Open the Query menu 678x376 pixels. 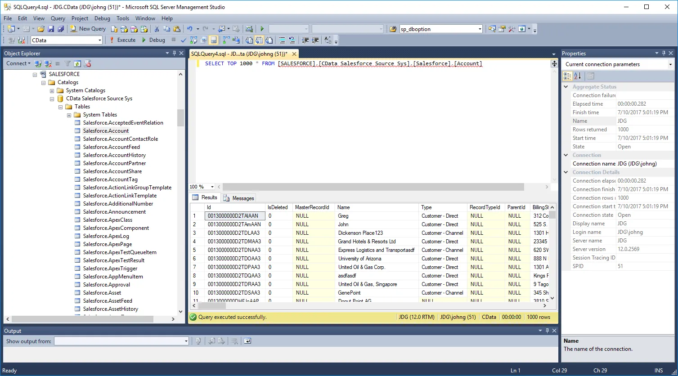(x=57, y=18)
